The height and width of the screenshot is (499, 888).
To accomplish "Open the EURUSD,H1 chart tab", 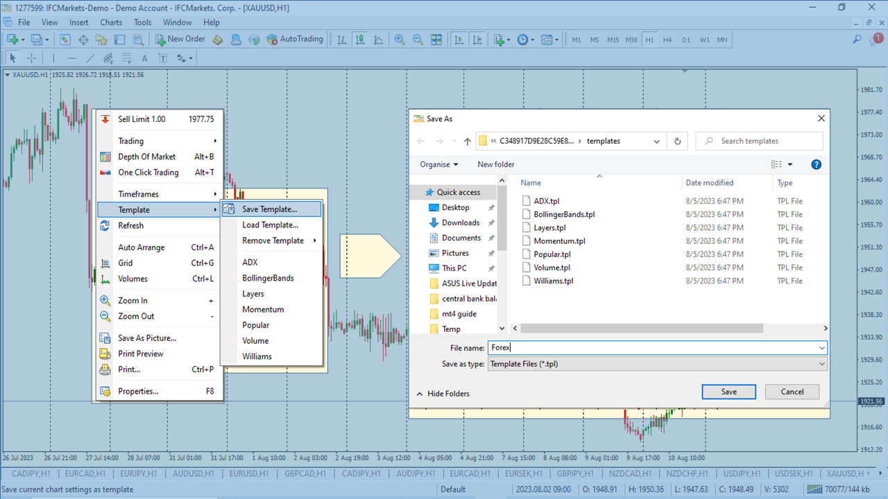I will pyautogui.click(x=248, y=473).
